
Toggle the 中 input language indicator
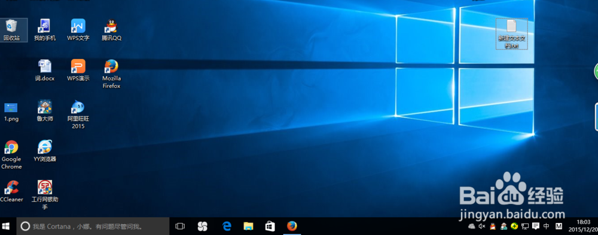coord(546,226)
